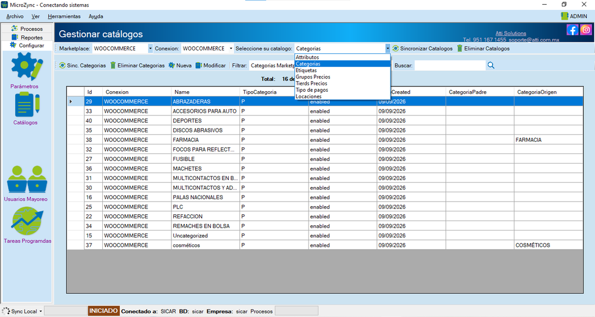Open Tareas Programadas chart icon
The height and width of the screenshot is (317, 595).
coord(27,221)
